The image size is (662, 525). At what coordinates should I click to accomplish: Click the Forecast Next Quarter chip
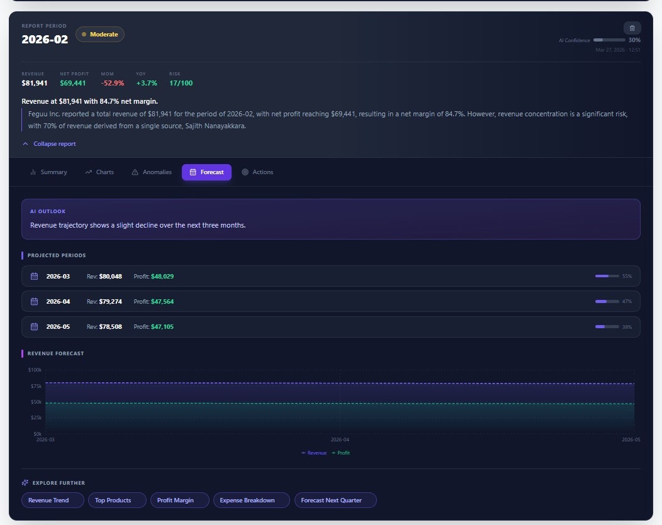335,500
